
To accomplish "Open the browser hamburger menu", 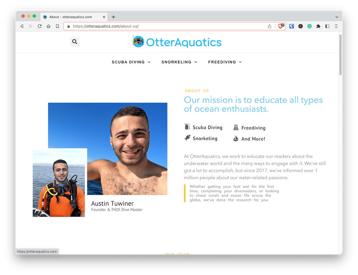I will coord(336,26).
